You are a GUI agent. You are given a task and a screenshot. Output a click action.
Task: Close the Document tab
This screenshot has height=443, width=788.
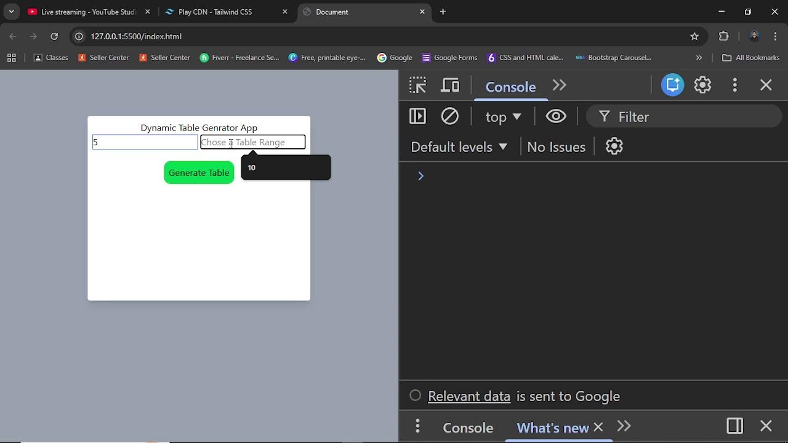(x=422, y=12)
